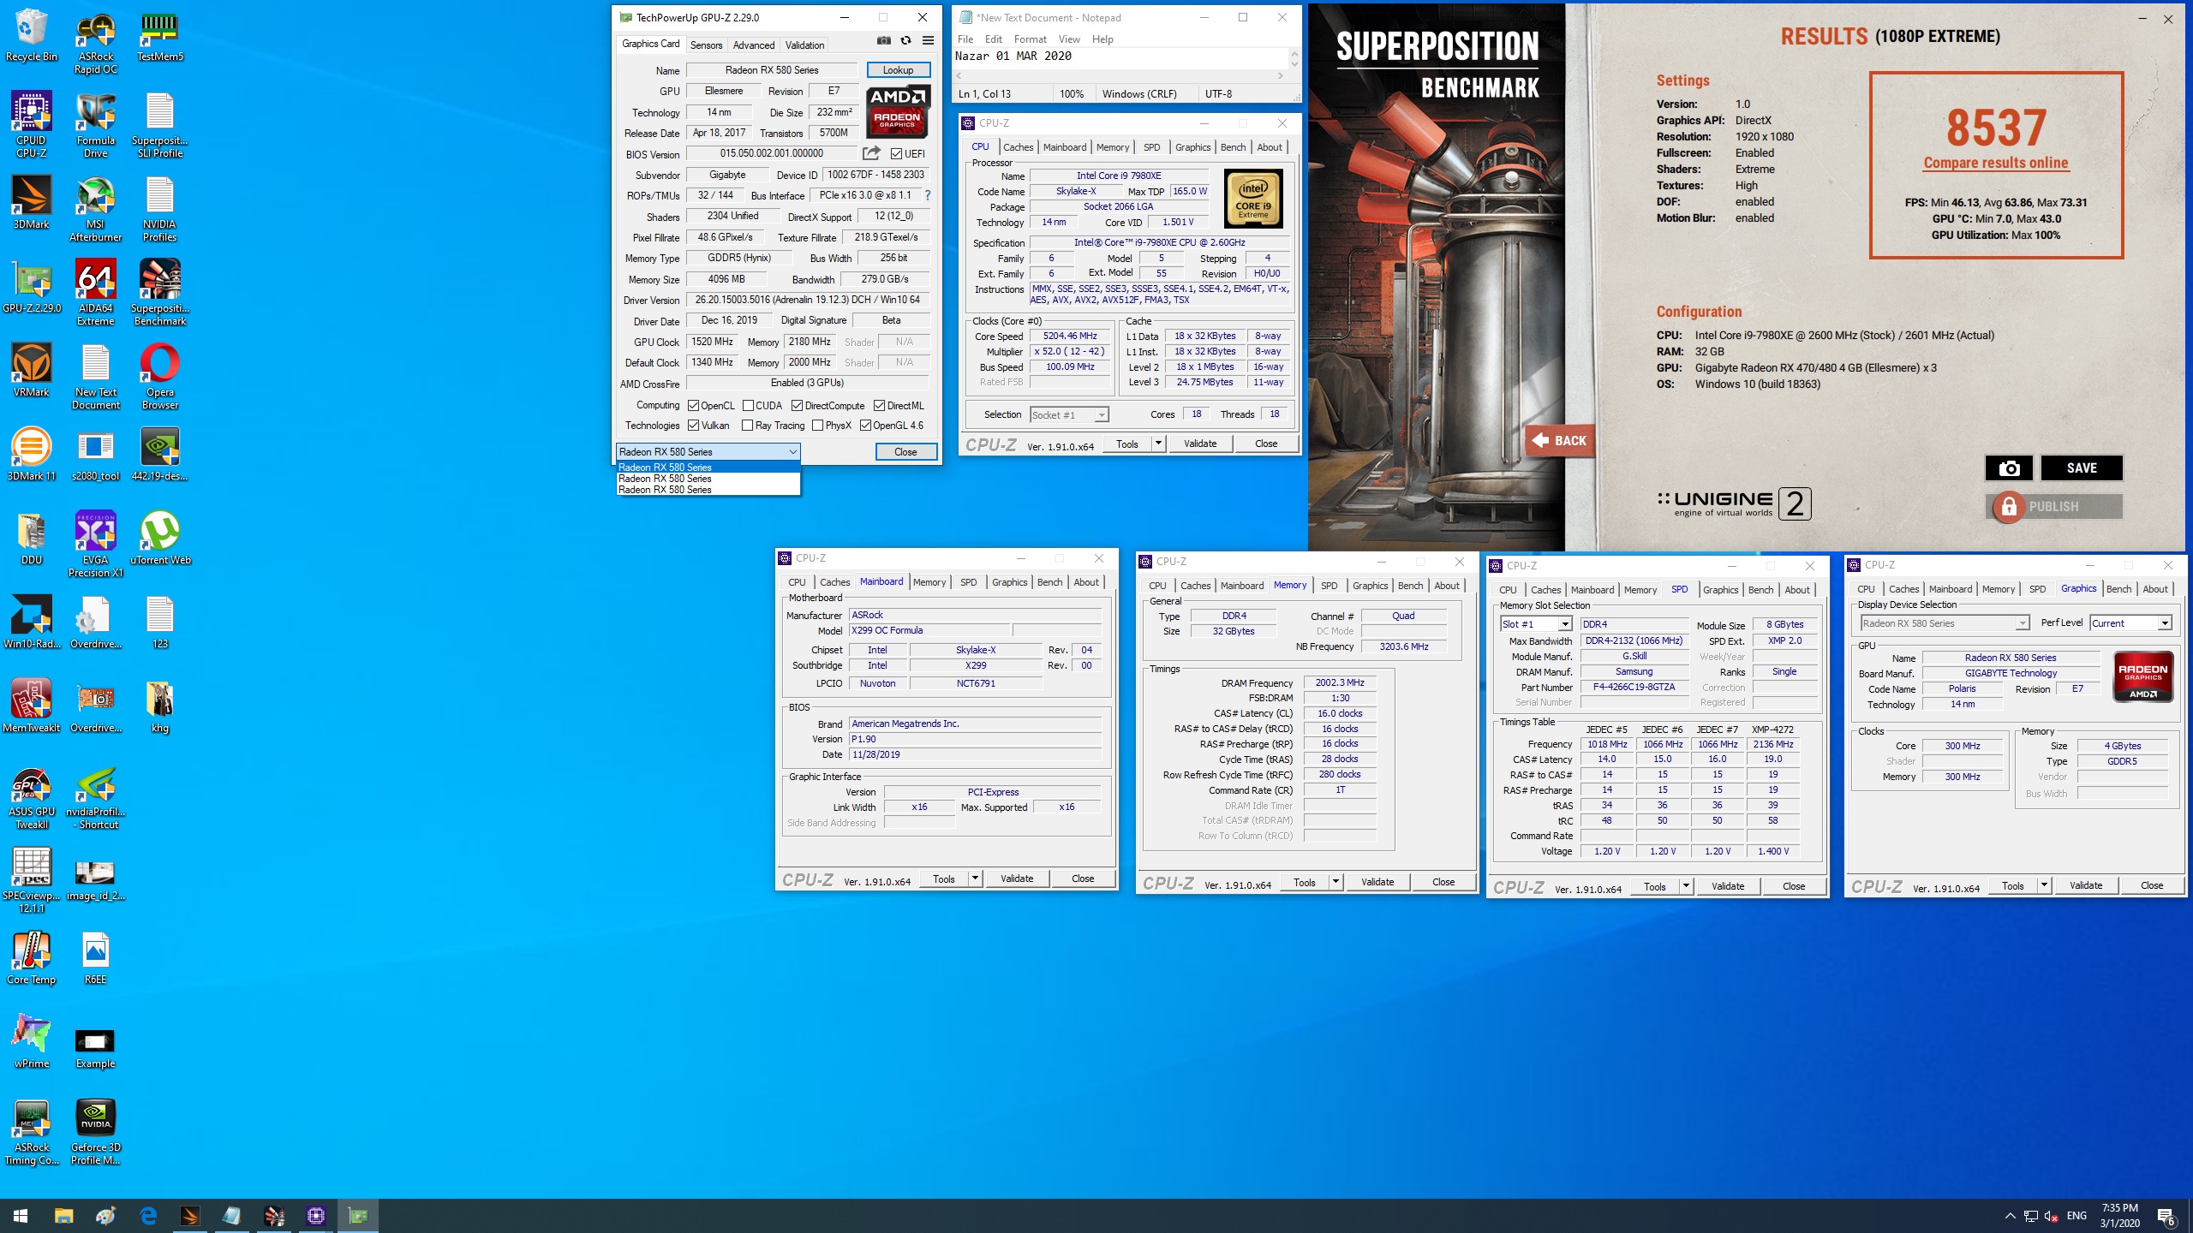Open Superposition Benchmark desktop icon
The width and height of the screenshot is (2193, 1233).
pos(160,293)
